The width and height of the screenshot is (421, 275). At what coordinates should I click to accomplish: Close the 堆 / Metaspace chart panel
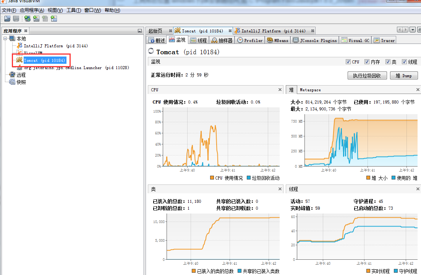(418, 90)
